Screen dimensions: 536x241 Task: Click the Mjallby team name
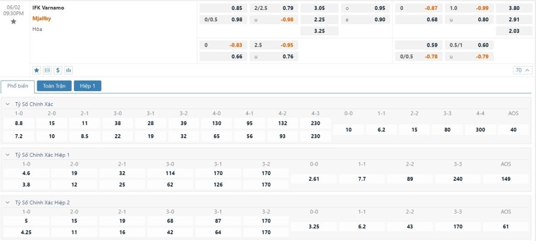pos(42,18)
